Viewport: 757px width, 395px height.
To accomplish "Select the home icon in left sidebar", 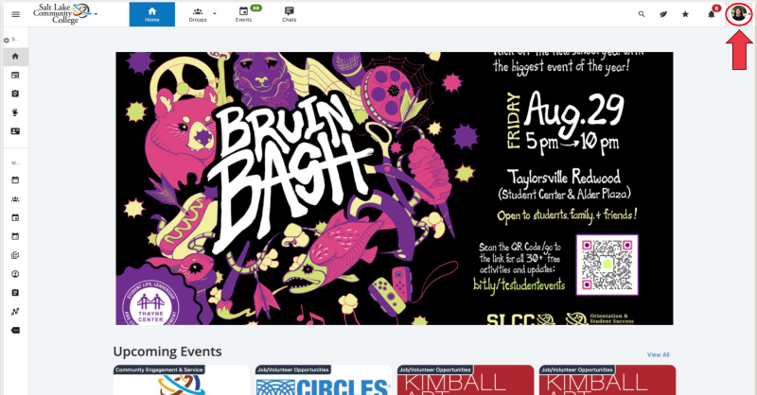I will [x=15, y=57].
